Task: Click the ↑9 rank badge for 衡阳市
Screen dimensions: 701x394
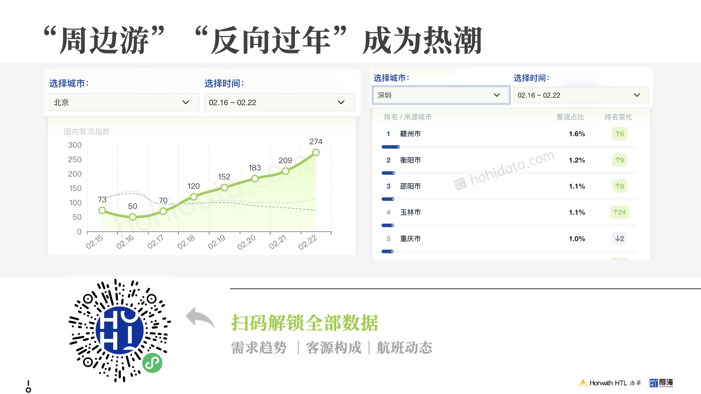Action: click(619, 160)
